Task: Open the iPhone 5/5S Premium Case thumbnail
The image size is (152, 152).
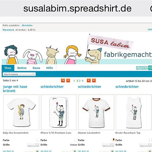Action: [59, 112]
